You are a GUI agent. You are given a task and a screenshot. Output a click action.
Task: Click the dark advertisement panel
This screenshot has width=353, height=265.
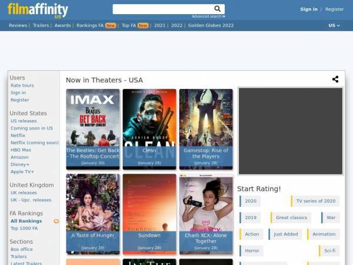coord(291,131)
